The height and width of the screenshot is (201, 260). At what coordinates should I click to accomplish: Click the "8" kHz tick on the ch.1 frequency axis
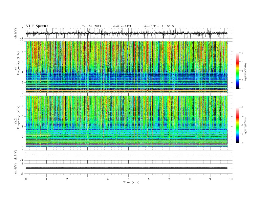pos(23,52)
